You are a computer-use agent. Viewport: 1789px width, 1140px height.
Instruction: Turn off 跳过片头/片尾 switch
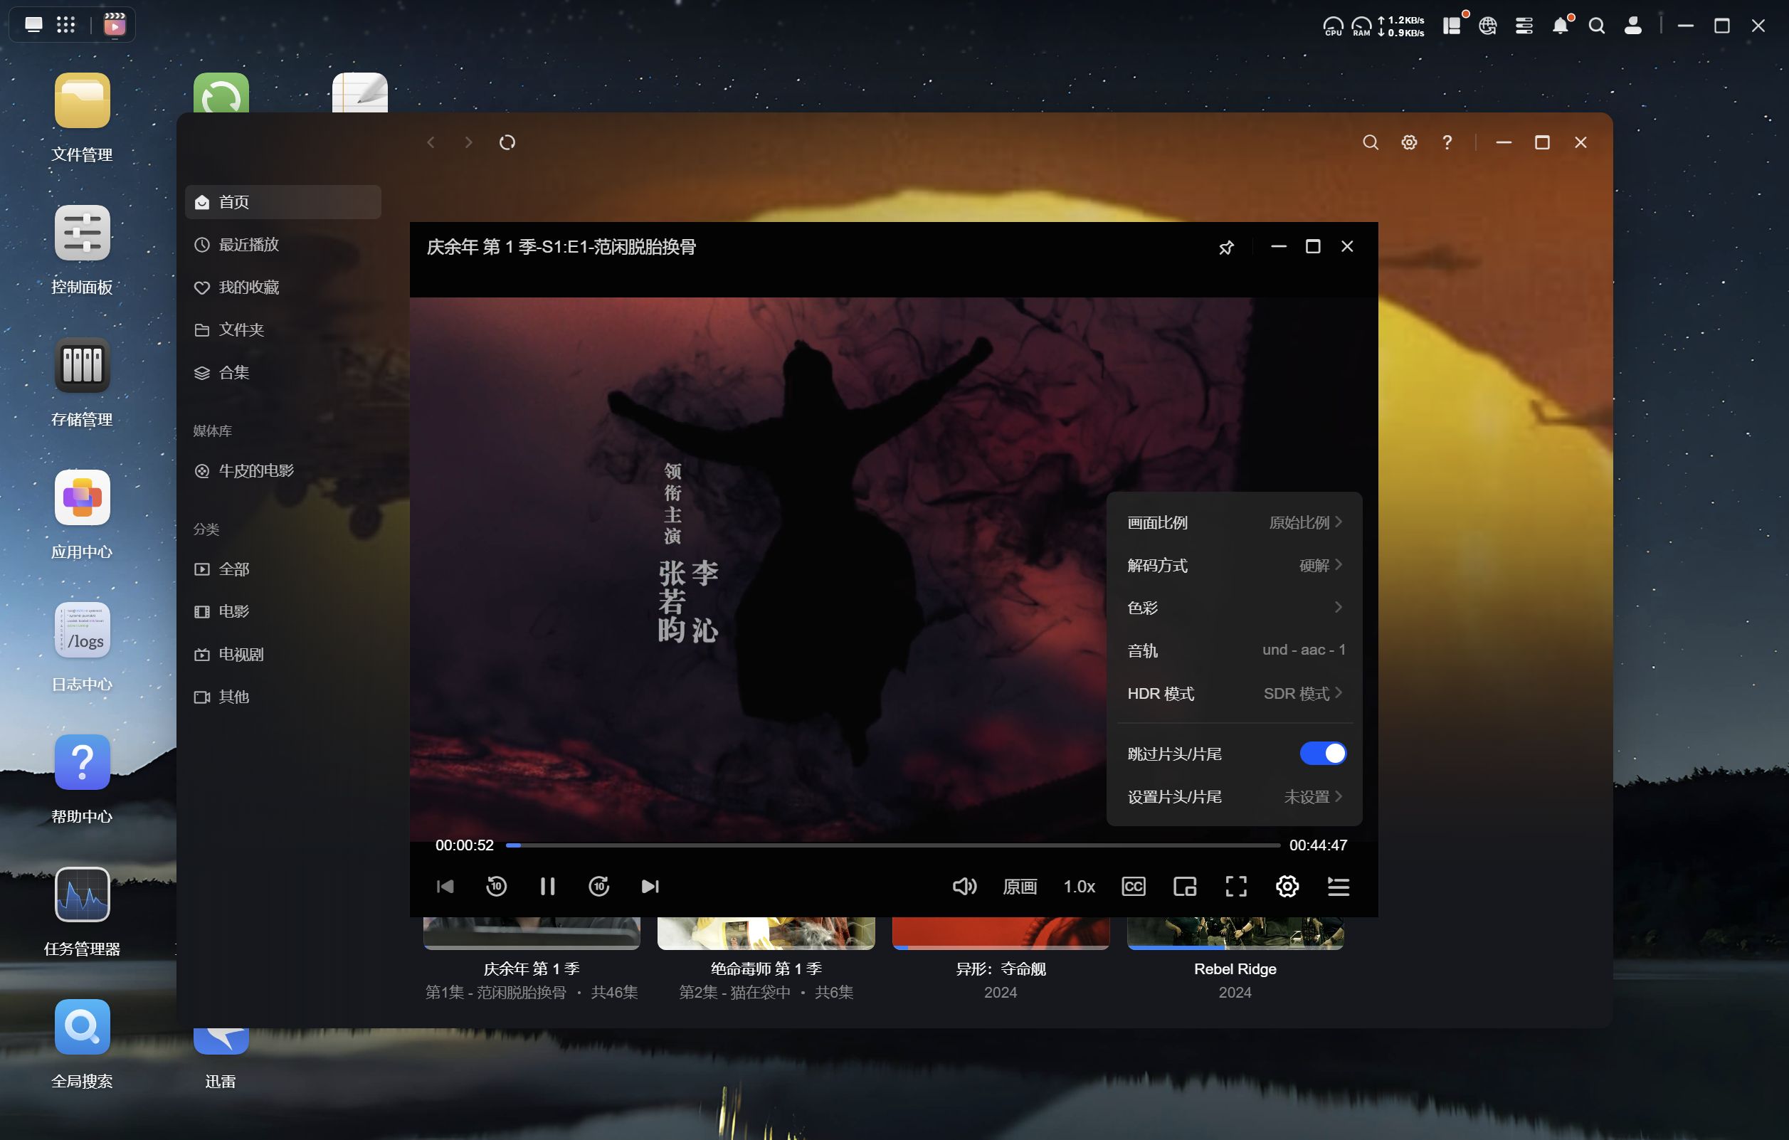(1322, 754)
